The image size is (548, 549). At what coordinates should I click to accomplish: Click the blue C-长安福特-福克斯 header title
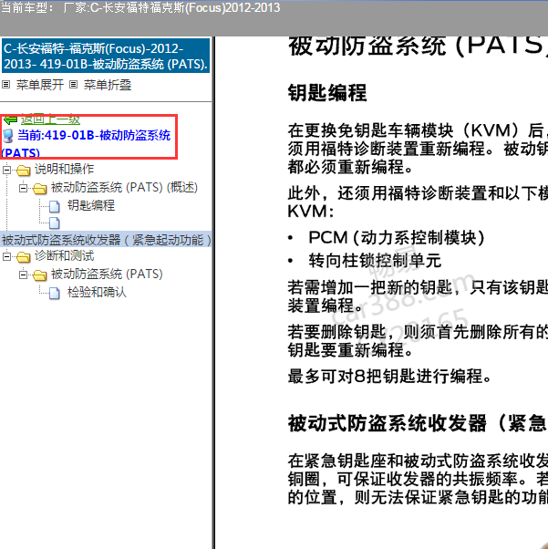coord(106,56)
